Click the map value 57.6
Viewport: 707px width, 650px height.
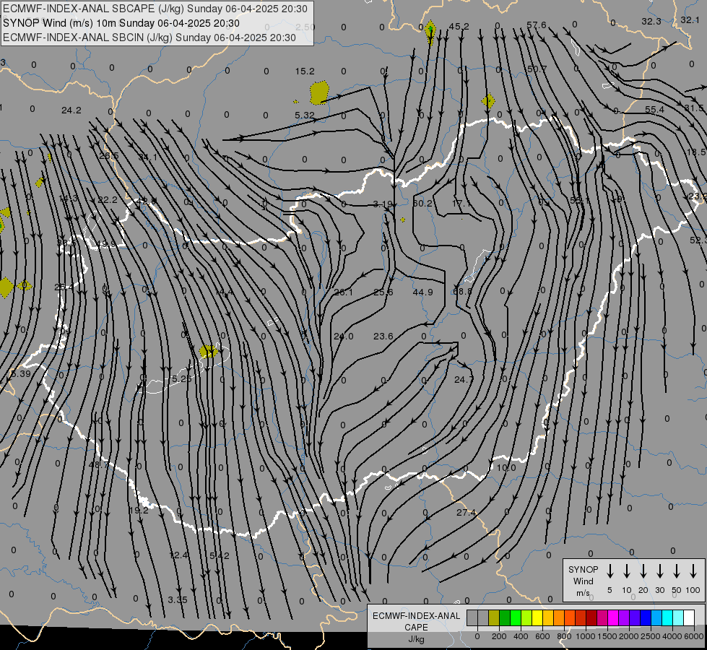click(x=536, y=25)
